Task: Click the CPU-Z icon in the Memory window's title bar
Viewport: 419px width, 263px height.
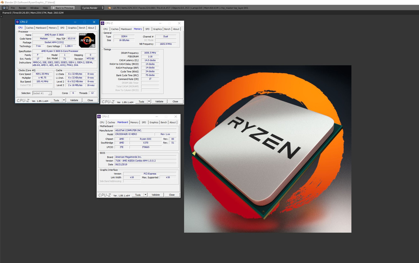Action: pos(103,23)
